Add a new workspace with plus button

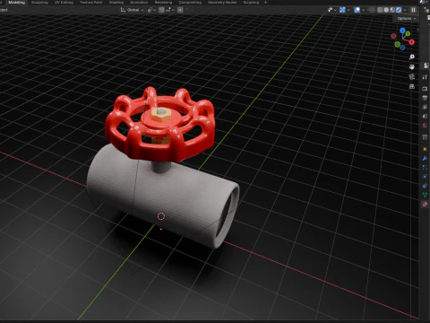(x=265, y=3)
